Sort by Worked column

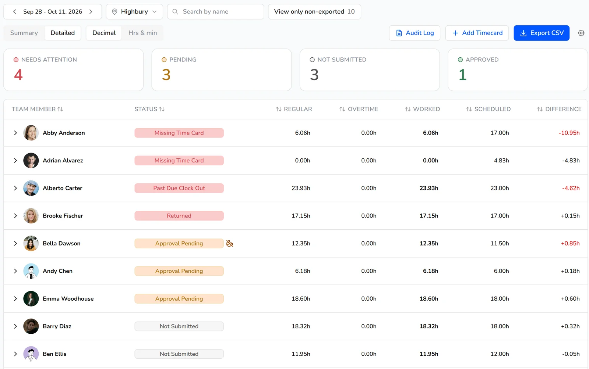coord(422,109)
